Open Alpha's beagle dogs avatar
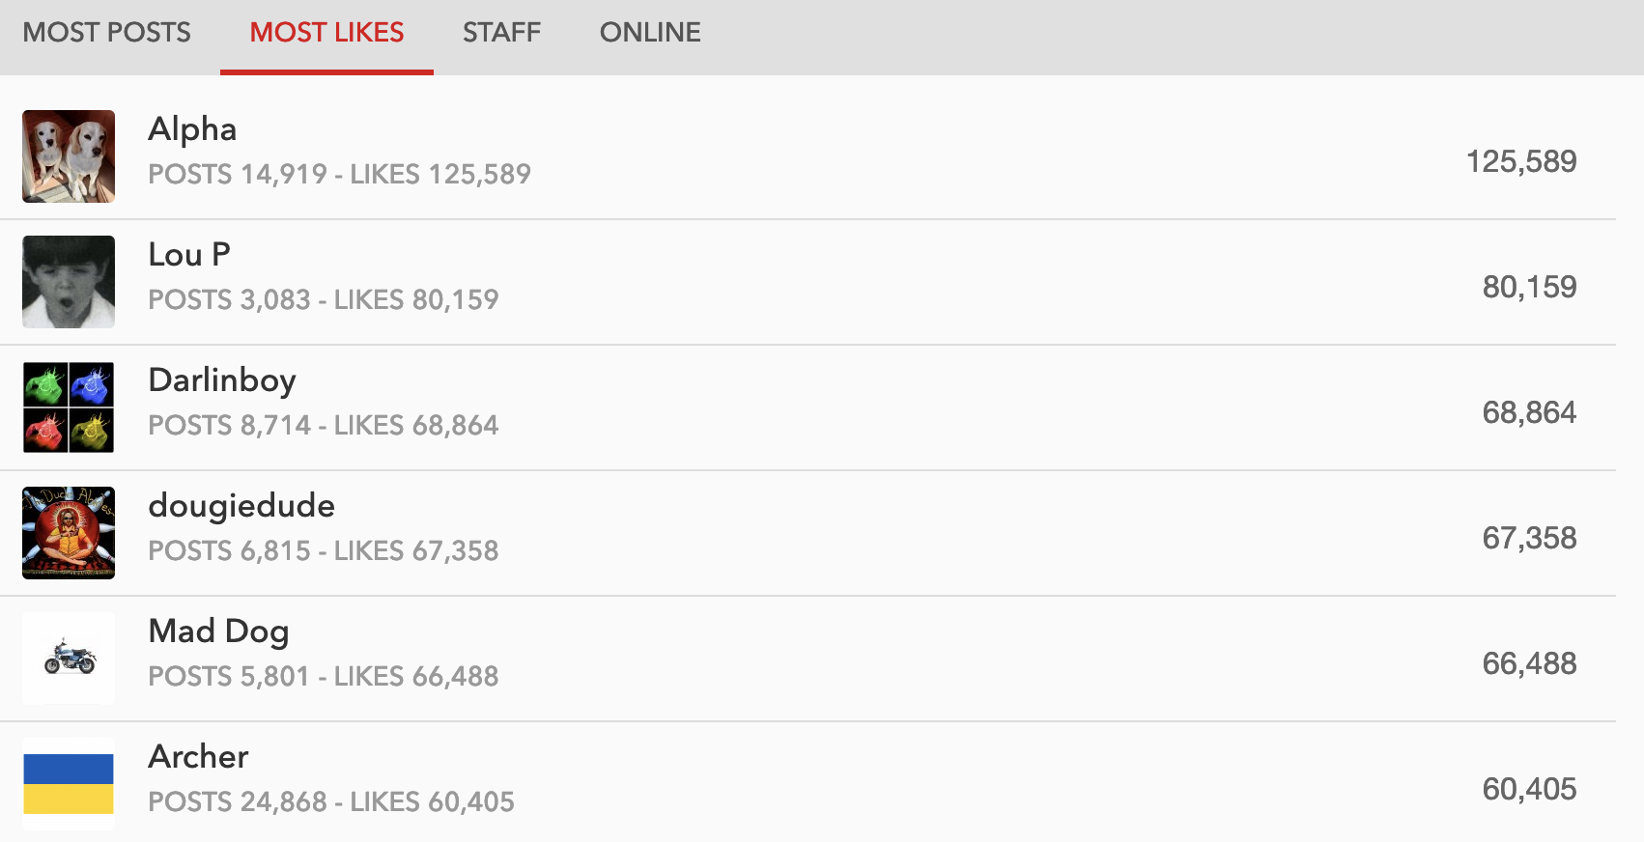The height and width of the screenshot is (842, 1644). (69, 156)
